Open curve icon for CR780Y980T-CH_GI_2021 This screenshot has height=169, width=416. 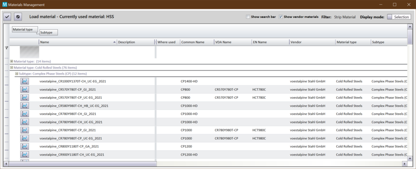pos(25,114)
